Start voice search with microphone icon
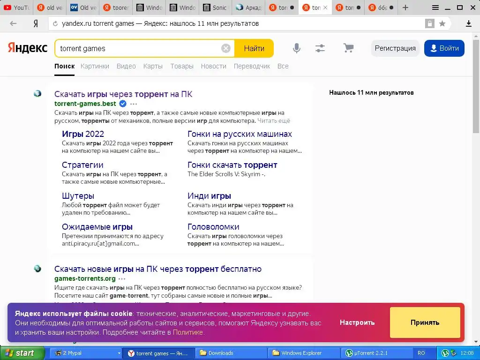 [296, 48]
